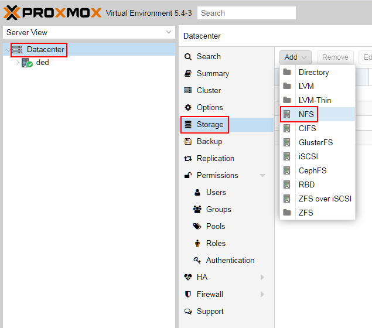Click the Firewall shield icon
This screenshot has height=328, width=372.
188,295
